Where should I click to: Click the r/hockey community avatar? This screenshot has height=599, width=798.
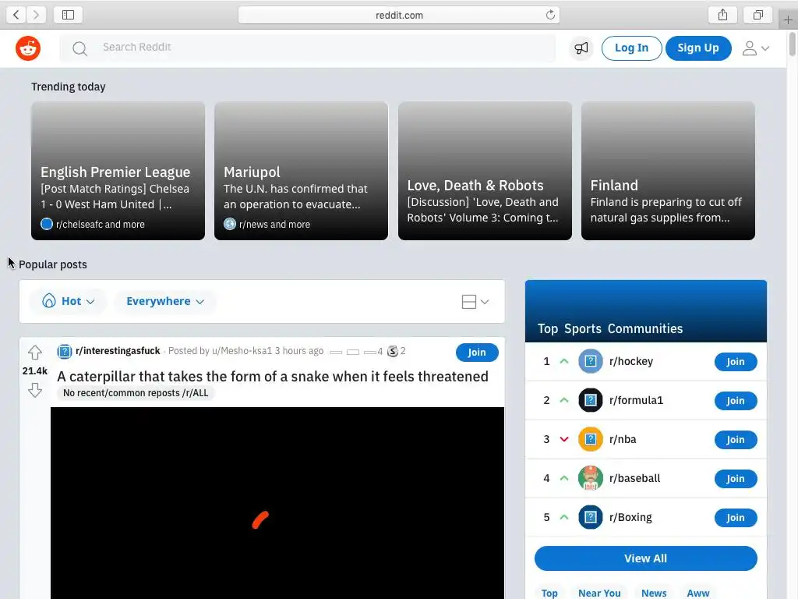pyautogui.click(x=591, y=361)
